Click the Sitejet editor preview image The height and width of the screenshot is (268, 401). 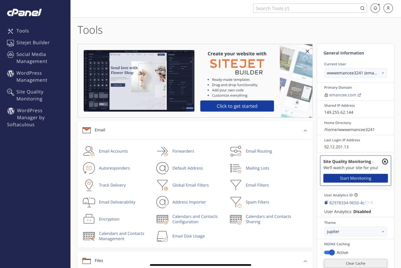139,80
